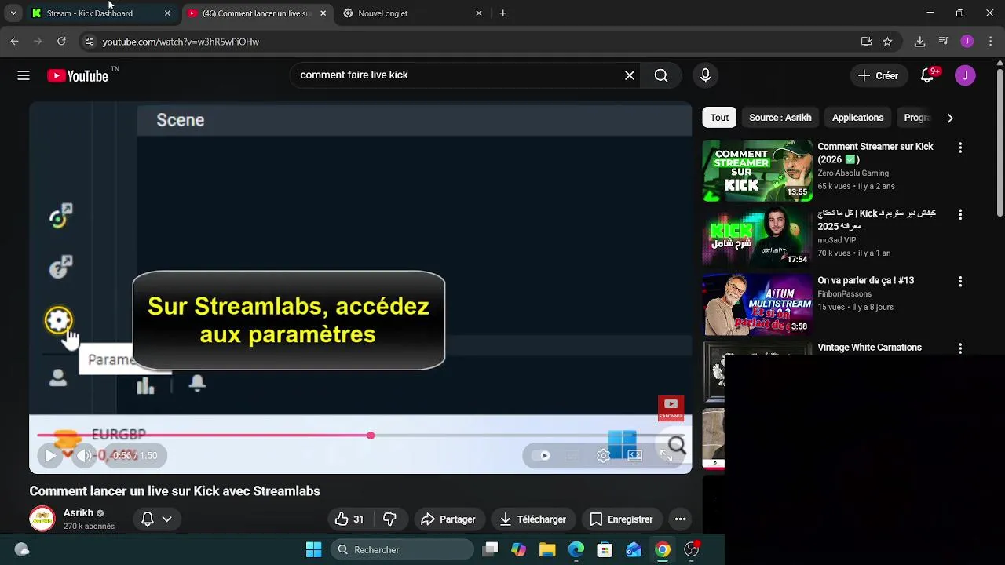The width and height of the screenshot is (1005, 565).
Task: Open video player settings gear
Action: [x=603, y=455]
